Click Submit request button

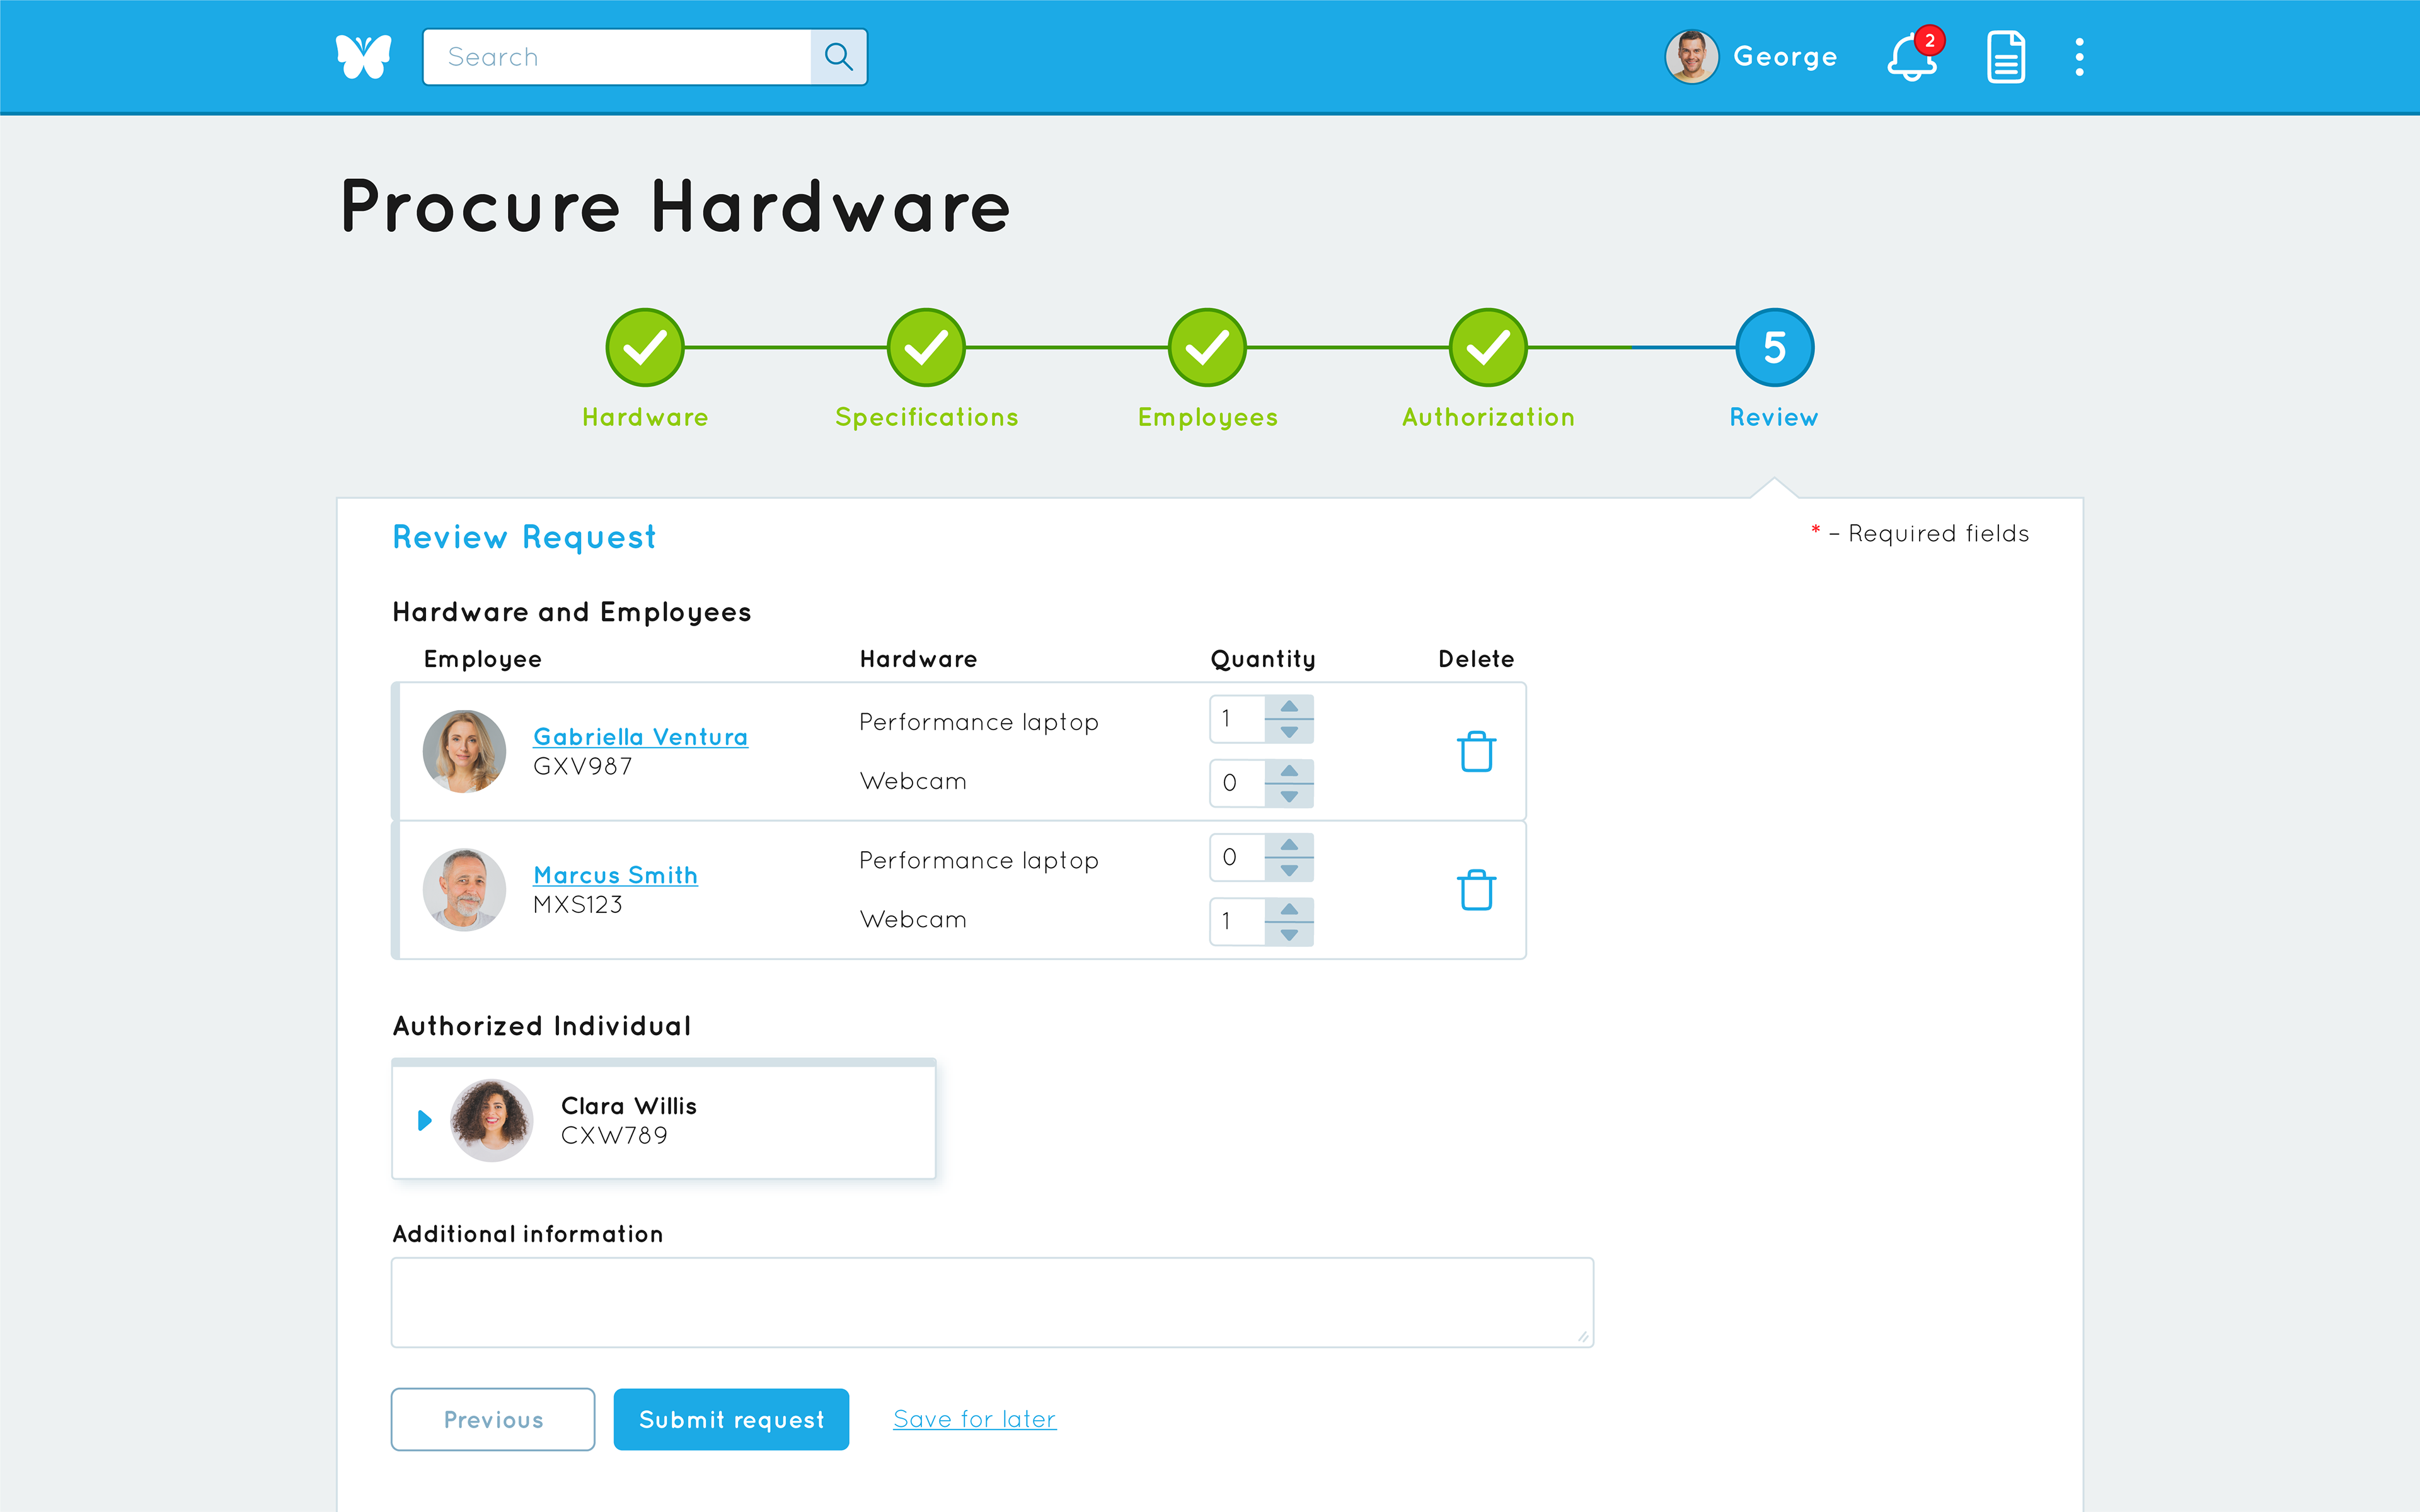[731, 1419]
